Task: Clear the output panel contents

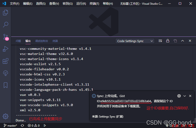Action: [160, 41]
